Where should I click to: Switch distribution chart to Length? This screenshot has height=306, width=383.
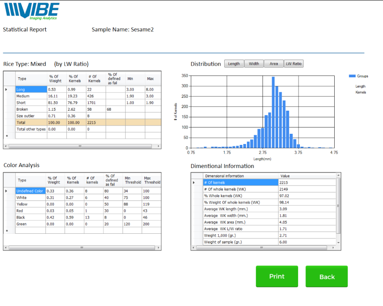click(x=234, y=64)
